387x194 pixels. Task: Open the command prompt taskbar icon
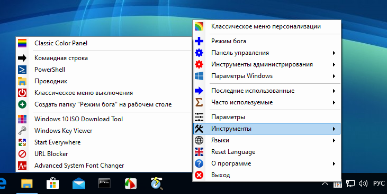(104, 183)
